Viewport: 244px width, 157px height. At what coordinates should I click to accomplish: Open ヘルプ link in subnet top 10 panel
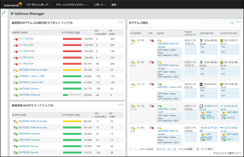tap(120, 22)
